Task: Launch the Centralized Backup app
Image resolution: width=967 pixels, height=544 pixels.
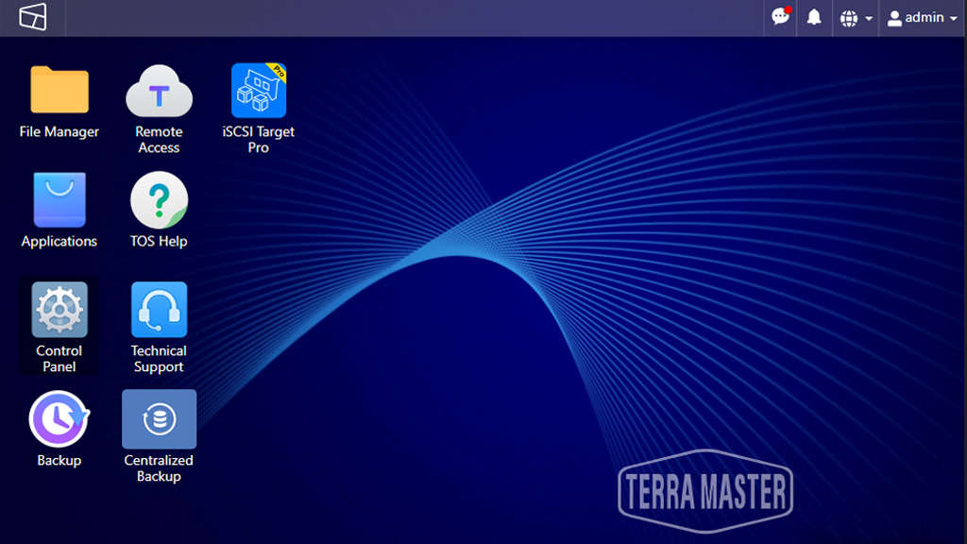Action: pyautogui.click(x=159, y=418)
